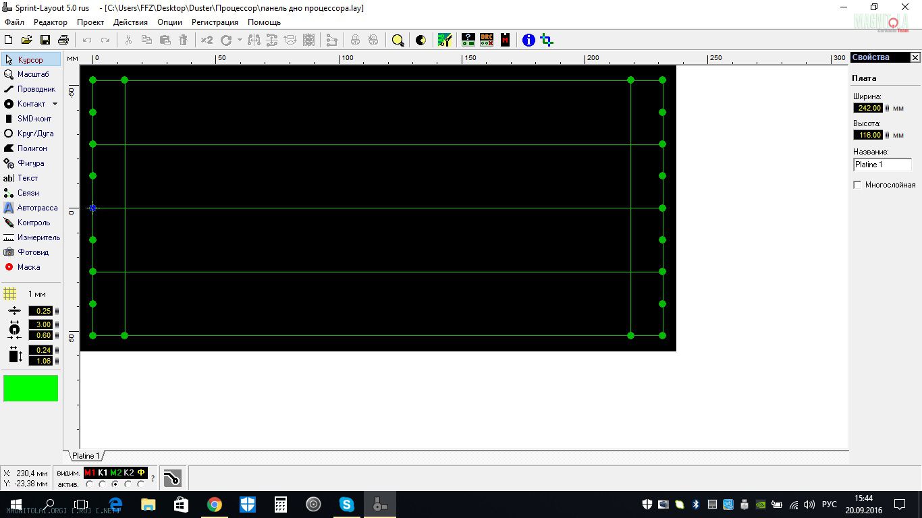Toggle visibility of the M2 layer
The width and height of the screenshot is (922, 518).
[x=115, y=473]
